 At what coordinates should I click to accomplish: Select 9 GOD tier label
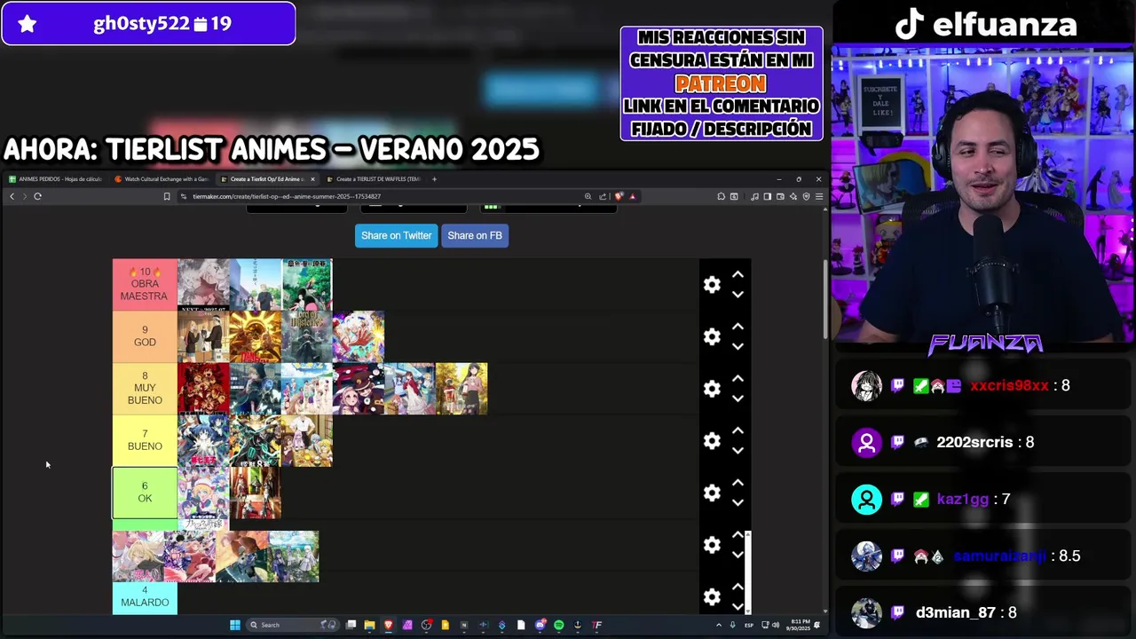coord(145,336)
